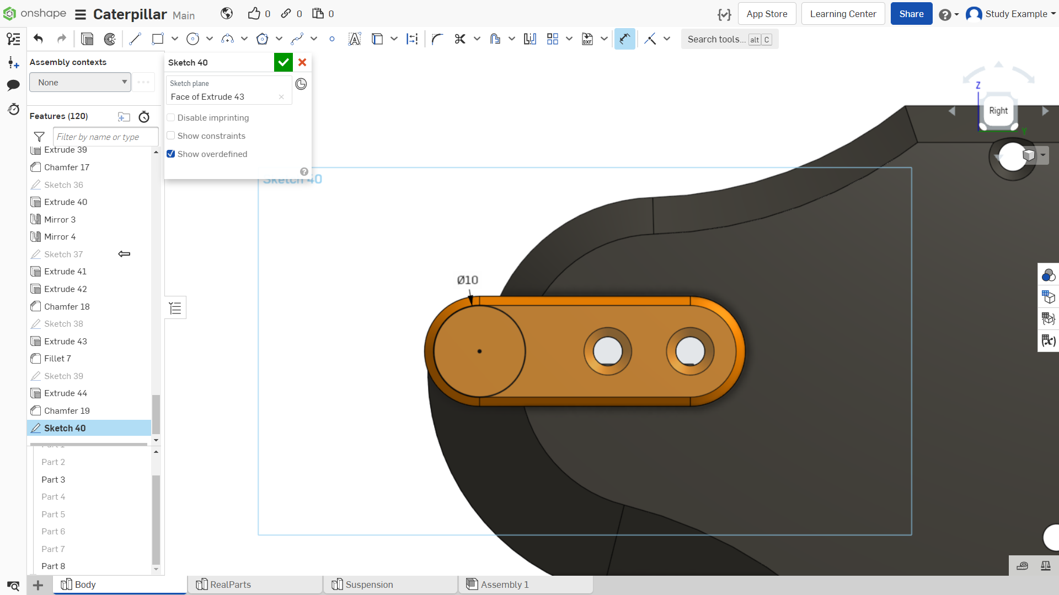Image resolution: width=1059 pixels, height=595 pixels.
Task: Uncheck Show overdefined checkbox
Action: coord(171,154)
